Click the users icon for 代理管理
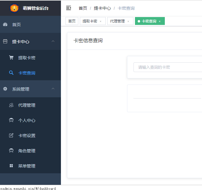 point(11,105)
